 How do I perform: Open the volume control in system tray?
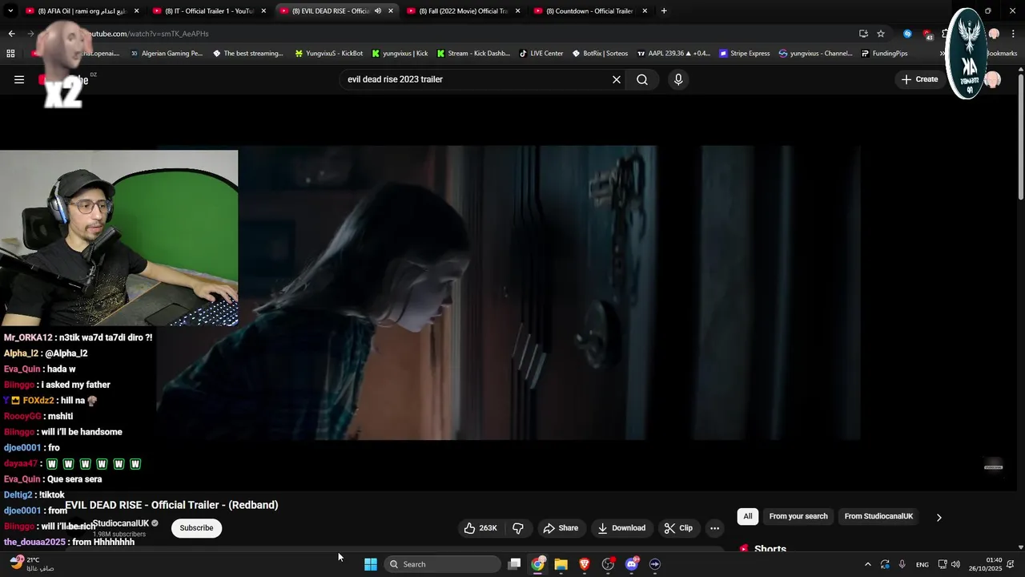coord(955,564)
